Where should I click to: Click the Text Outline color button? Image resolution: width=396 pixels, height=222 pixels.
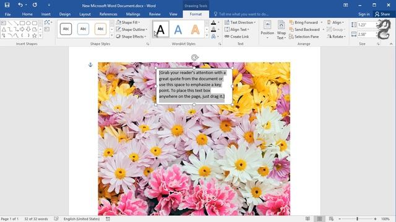click(x=213, y=30)
